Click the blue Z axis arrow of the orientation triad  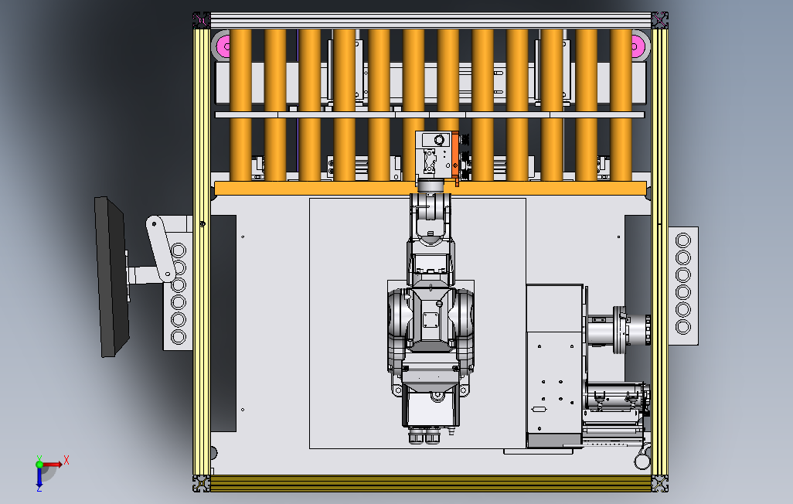39,477
